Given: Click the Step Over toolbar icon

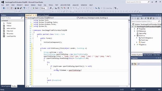Looking at the screenshot, I should coord(99,8).
